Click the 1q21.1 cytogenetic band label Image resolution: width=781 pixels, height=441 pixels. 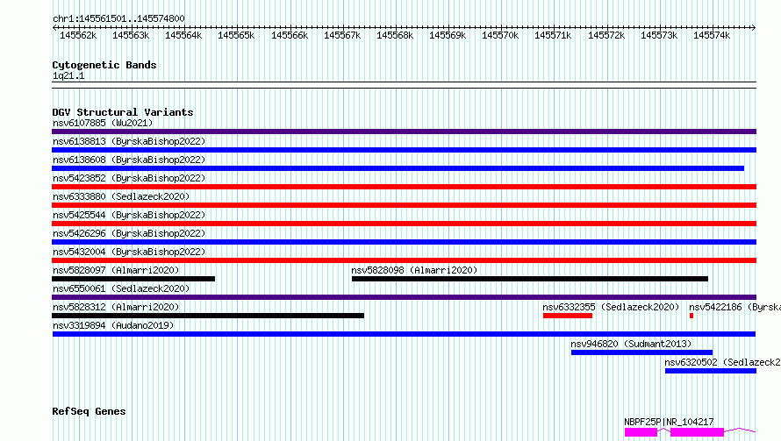click(68, 76)
